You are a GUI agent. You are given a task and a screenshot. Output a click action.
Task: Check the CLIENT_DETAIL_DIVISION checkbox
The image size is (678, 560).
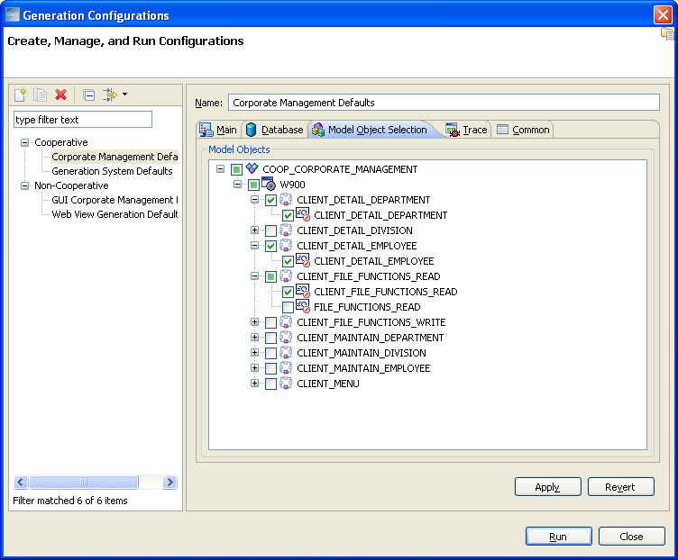click(271, 231)
